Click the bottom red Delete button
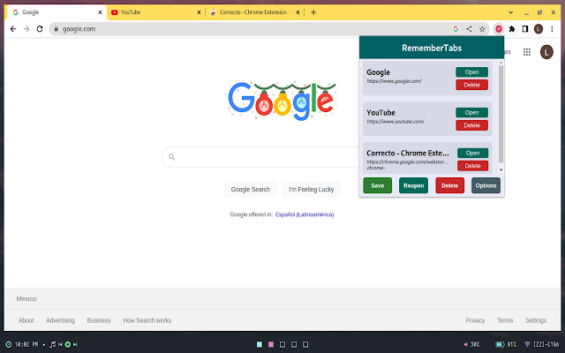This screenshot has height=353, width=565. [449, 185]
